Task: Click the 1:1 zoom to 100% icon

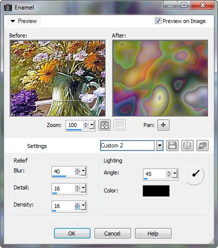Action: tap(119, 125)
